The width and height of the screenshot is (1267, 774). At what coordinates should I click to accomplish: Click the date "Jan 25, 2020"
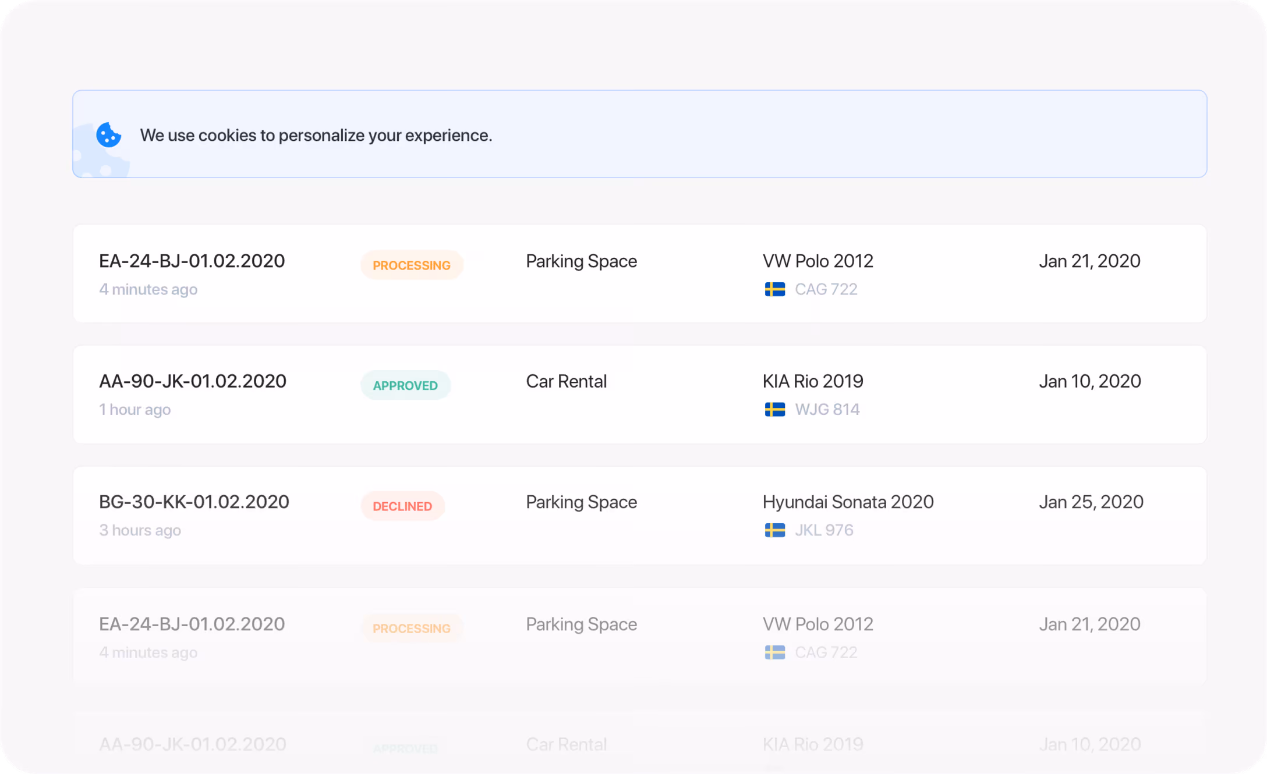(x=1091, y=502)
